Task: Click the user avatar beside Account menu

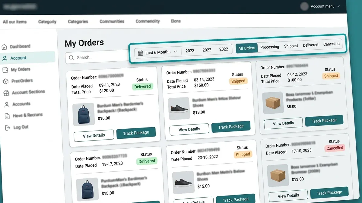Action: 305,6
